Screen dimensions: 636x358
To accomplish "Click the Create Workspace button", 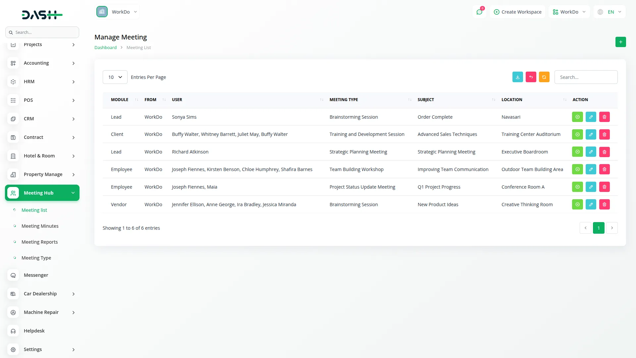I will (x=517, y=12).
